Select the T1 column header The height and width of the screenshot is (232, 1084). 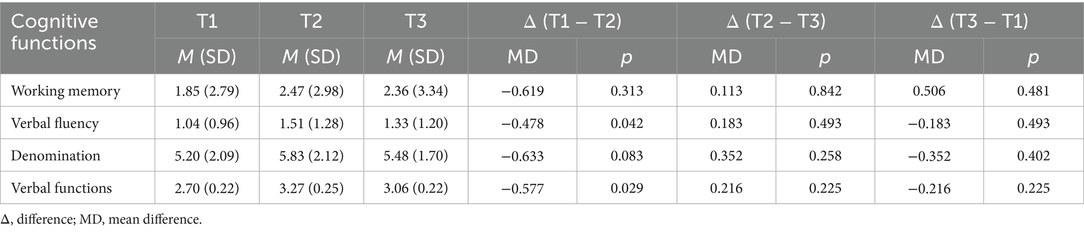click(207, 21)
